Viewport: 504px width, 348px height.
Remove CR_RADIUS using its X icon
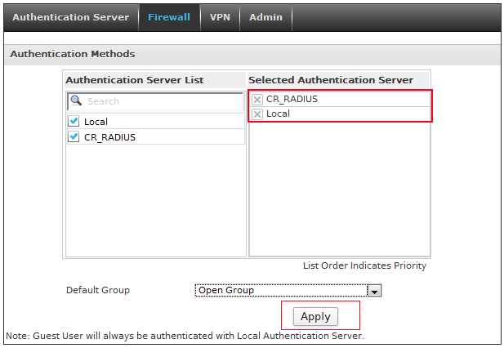pos(257,100)
